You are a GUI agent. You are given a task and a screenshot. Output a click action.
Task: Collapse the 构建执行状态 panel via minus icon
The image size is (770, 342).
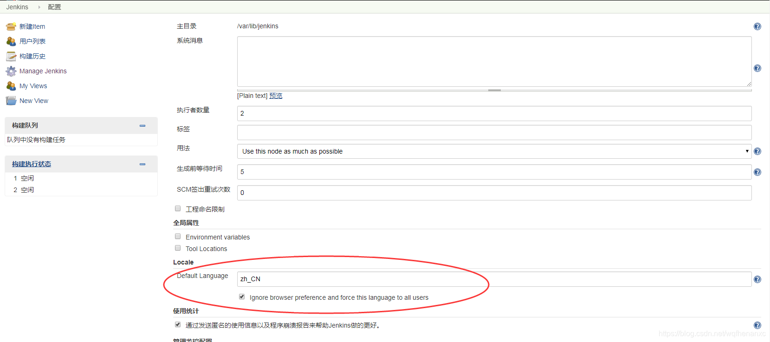pos(142,164)
